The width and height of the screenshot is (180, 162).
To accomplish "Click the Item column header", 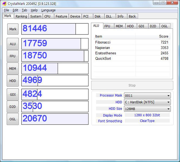I will [115, 36].
